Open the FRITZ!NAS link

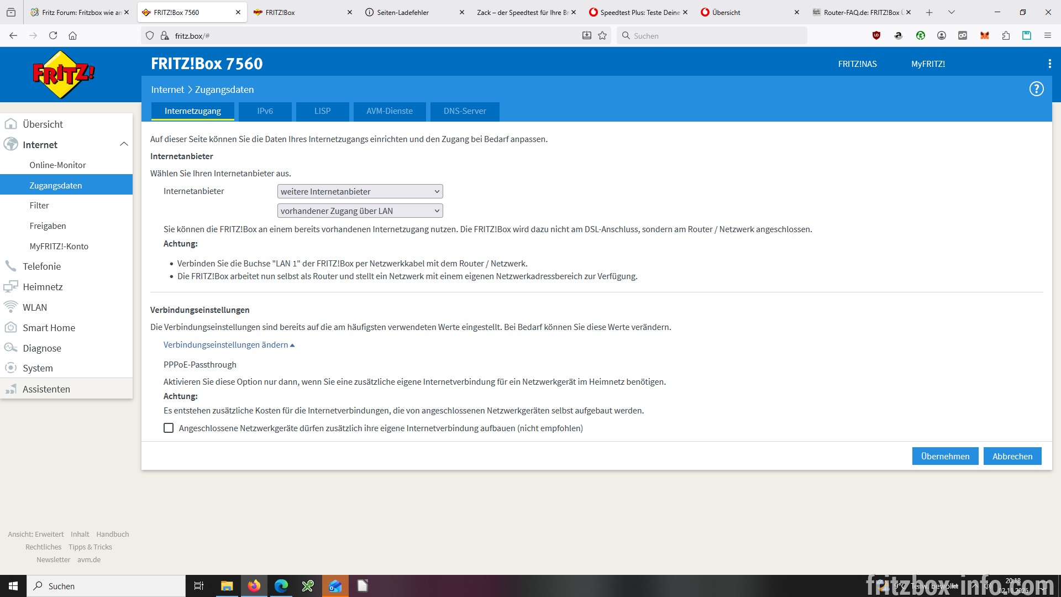point(857,64)
